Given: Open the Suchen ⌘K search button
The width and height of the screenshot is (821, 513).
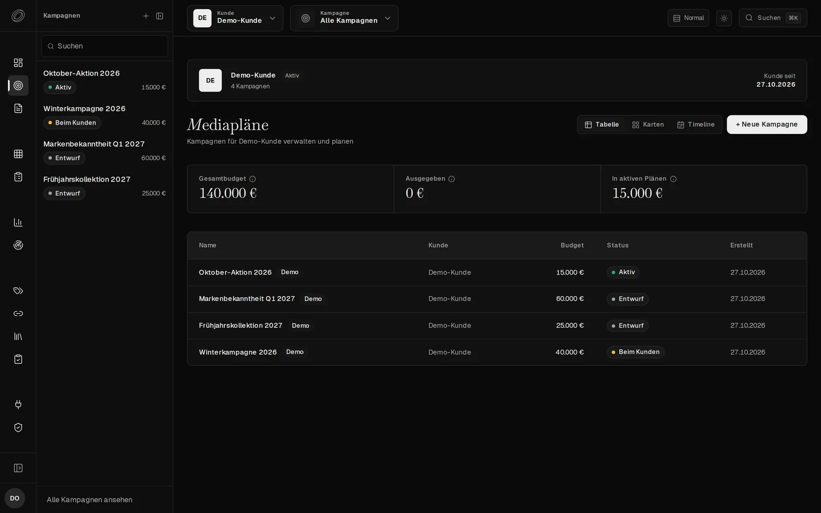Looking at the screenshot, I should point(773,18).
